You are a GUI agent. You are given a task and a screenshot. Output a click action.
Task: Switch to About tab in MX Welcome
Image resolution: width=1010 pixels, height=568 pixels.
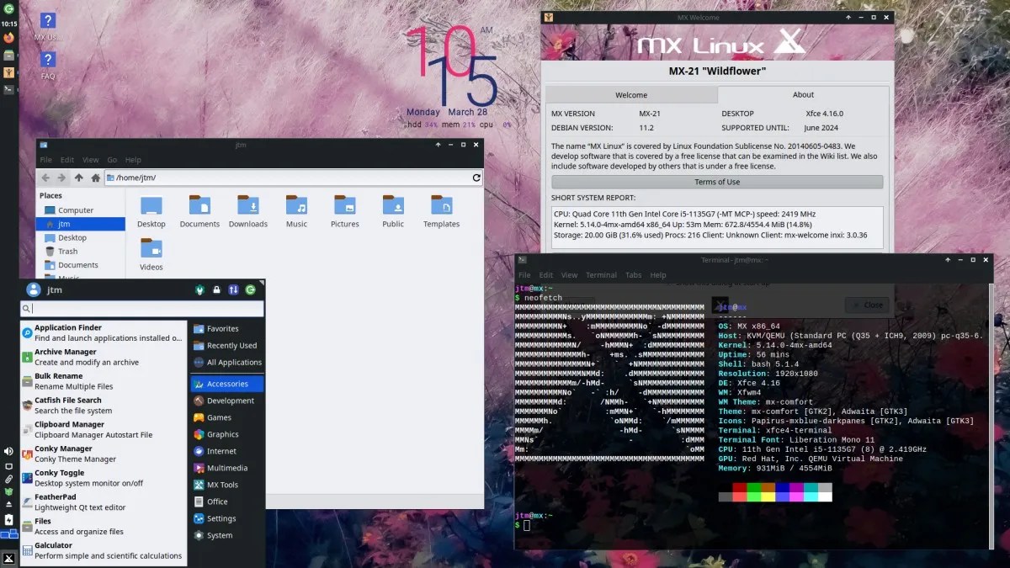(803, 94)
